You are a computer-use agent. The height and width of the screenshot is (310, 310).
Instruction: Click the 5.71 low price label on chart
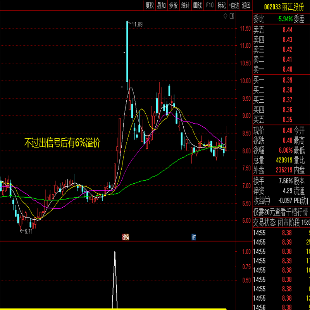(x=28, y=231)
